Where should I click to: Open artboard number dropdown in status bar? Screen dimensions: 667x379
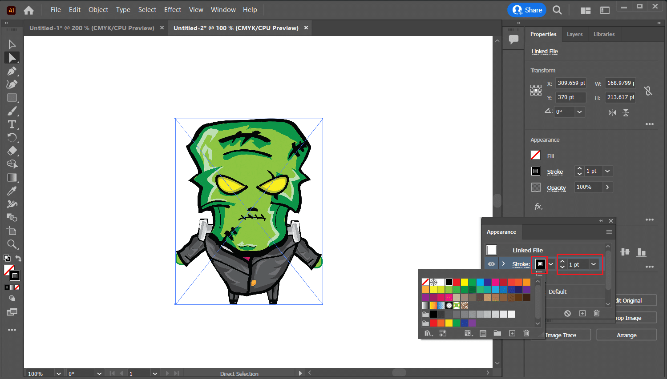click(154, 374)
